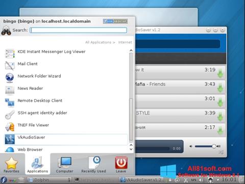Click the Internet breadcrumb
Image resolution: width=245 pixels, height=184 pixels.
[x=125, y=42]
